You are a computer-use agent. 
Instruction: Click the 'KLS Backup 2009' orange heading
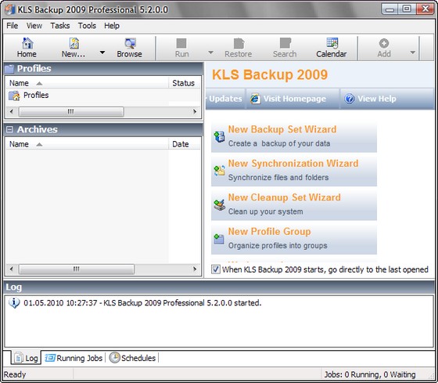[270, 74]
